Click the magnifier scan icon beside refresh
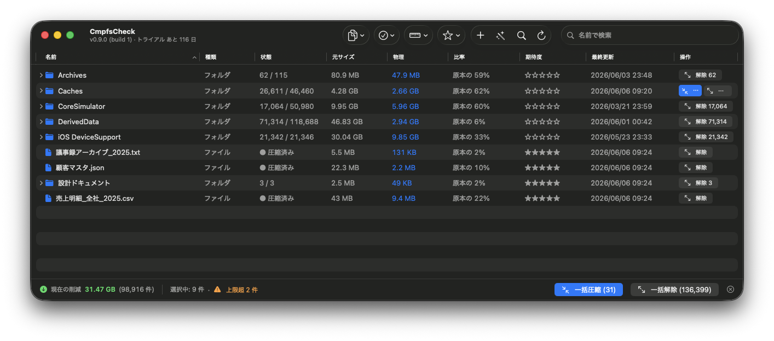The height and width of the screenshot is (341, 774). [521, 35]
